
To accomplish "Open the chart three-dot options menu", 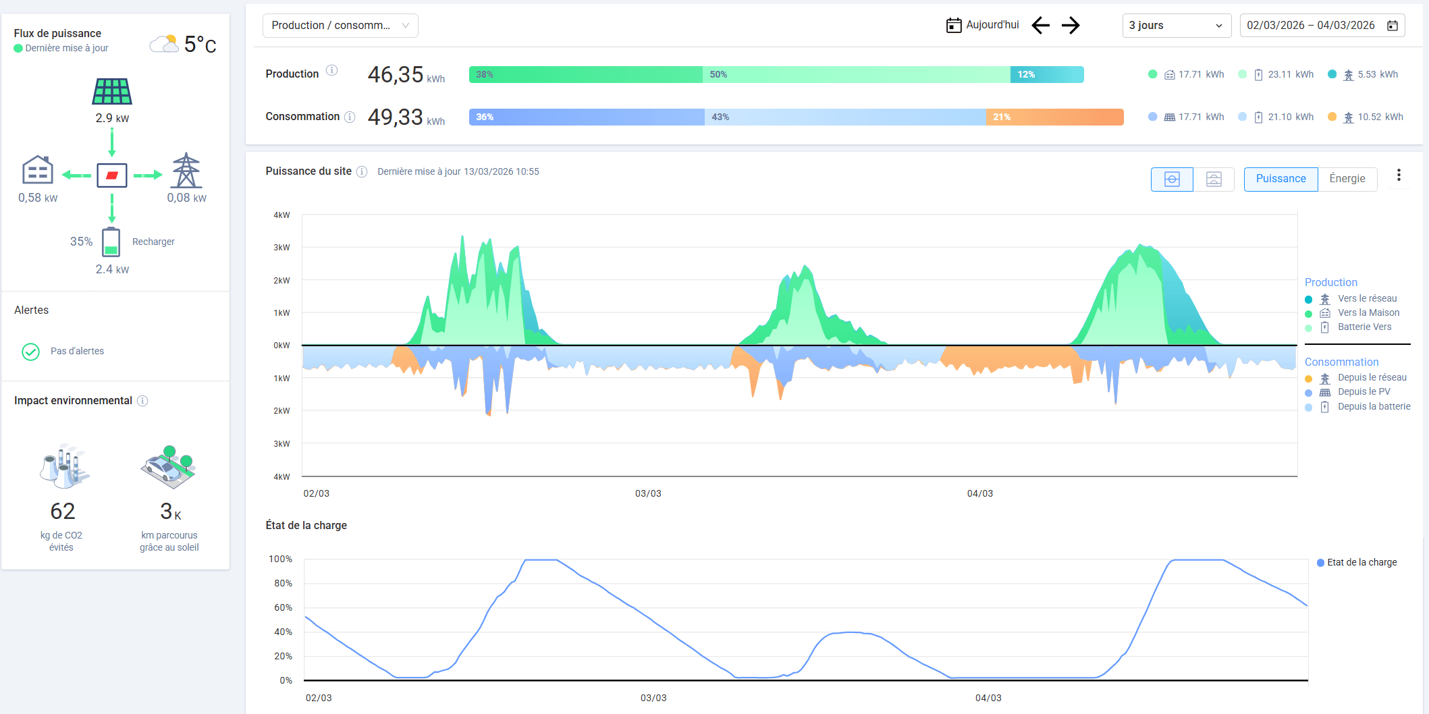I will coord(1399,175).
